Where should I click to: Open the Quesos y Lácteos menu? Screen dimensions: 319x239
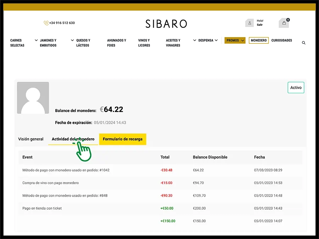pyautogui.click(x=83, y=43)
